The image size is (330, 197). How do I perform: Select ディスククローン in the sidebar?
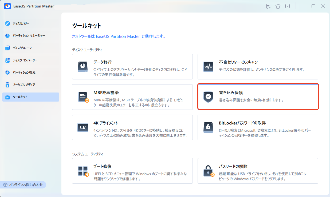pyautogui.click(x=22, y=48)
